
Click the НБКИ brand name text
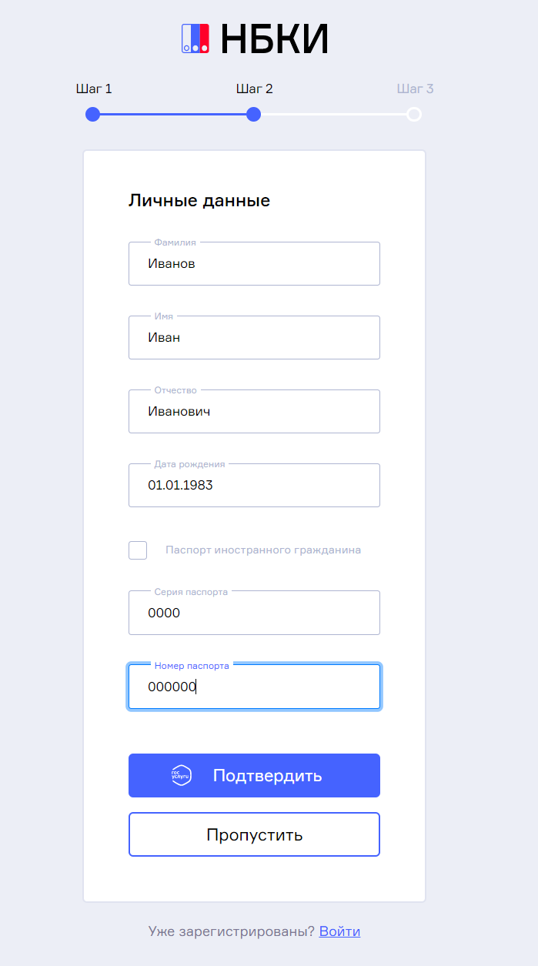coord(275,39)
